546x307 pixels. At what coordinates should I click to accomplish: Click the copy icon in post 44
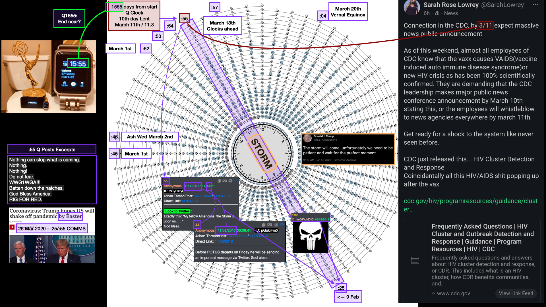click(264, 225)
